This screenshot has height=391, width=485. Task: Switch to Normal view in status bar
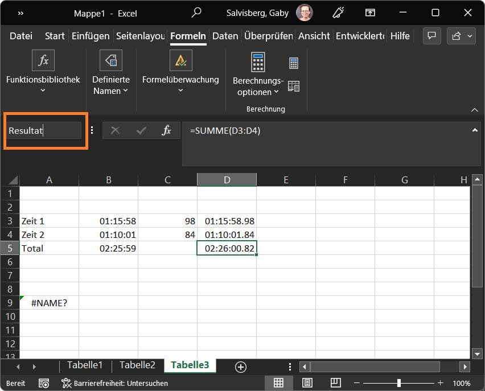(278, 383)
